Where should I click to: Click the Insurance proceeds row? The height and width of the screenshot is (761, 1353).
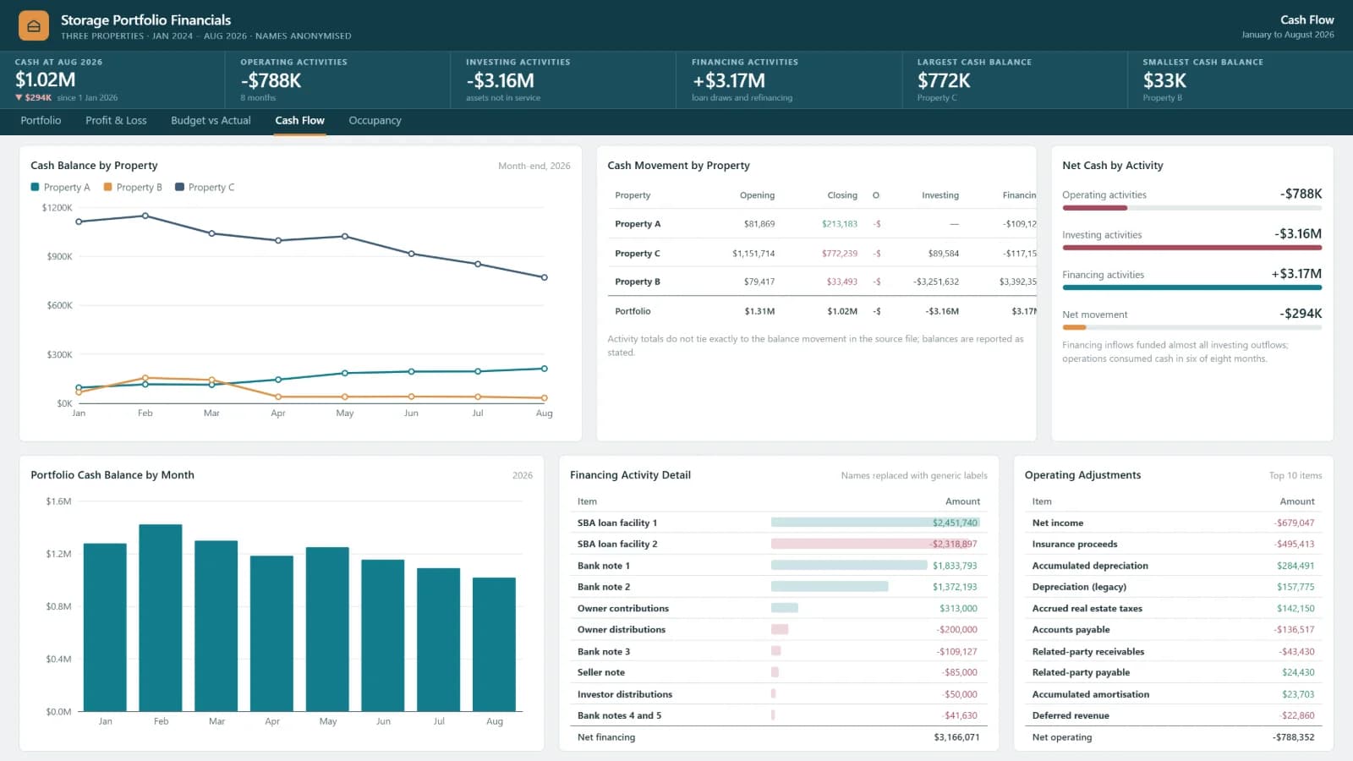tap(1174, 544)
